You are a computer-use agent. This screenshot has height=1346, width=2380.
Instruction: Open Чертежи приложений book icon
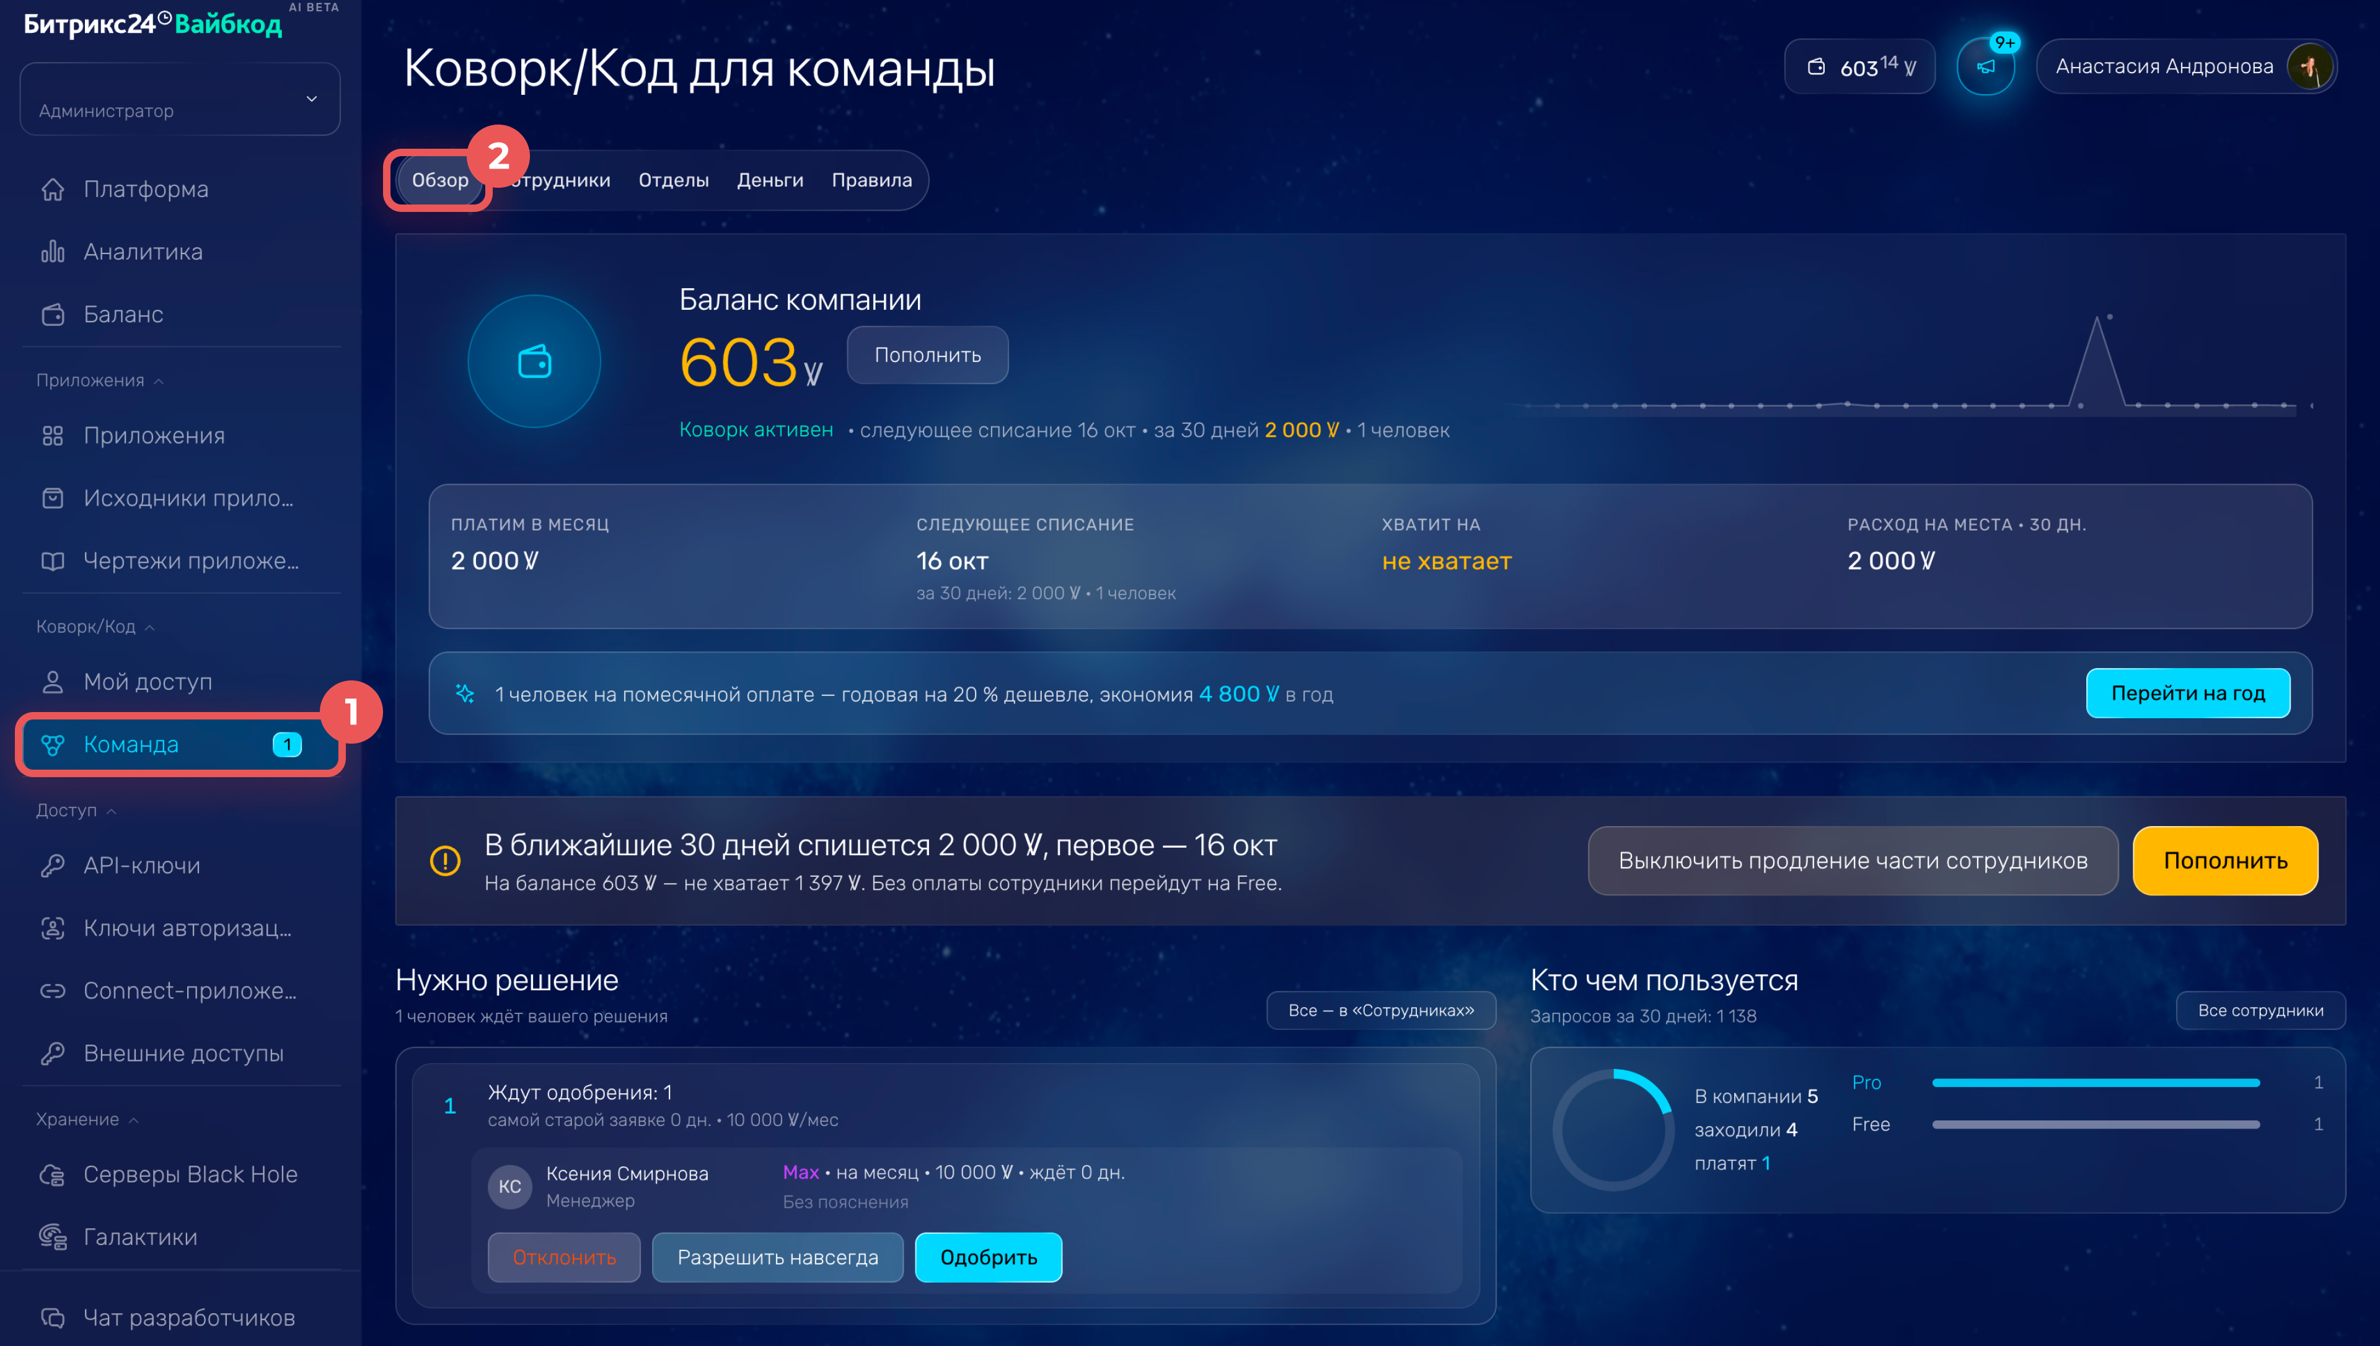tap(53, 561)
